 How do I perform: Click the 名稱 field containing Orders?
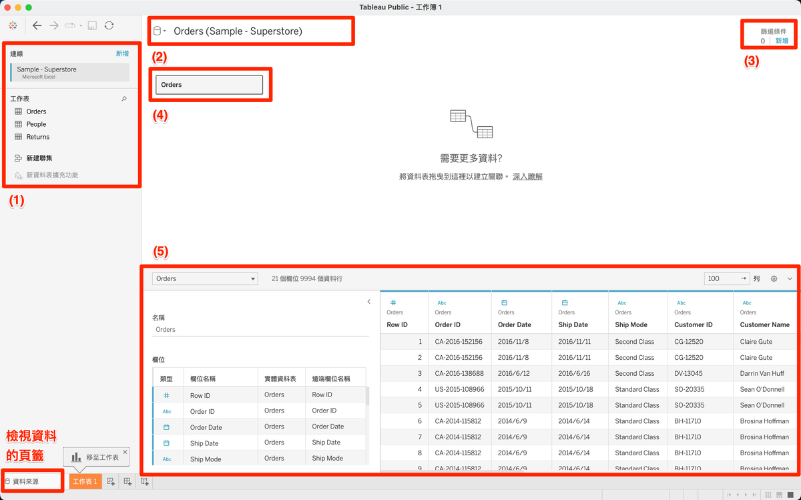[x=260, y=329]
